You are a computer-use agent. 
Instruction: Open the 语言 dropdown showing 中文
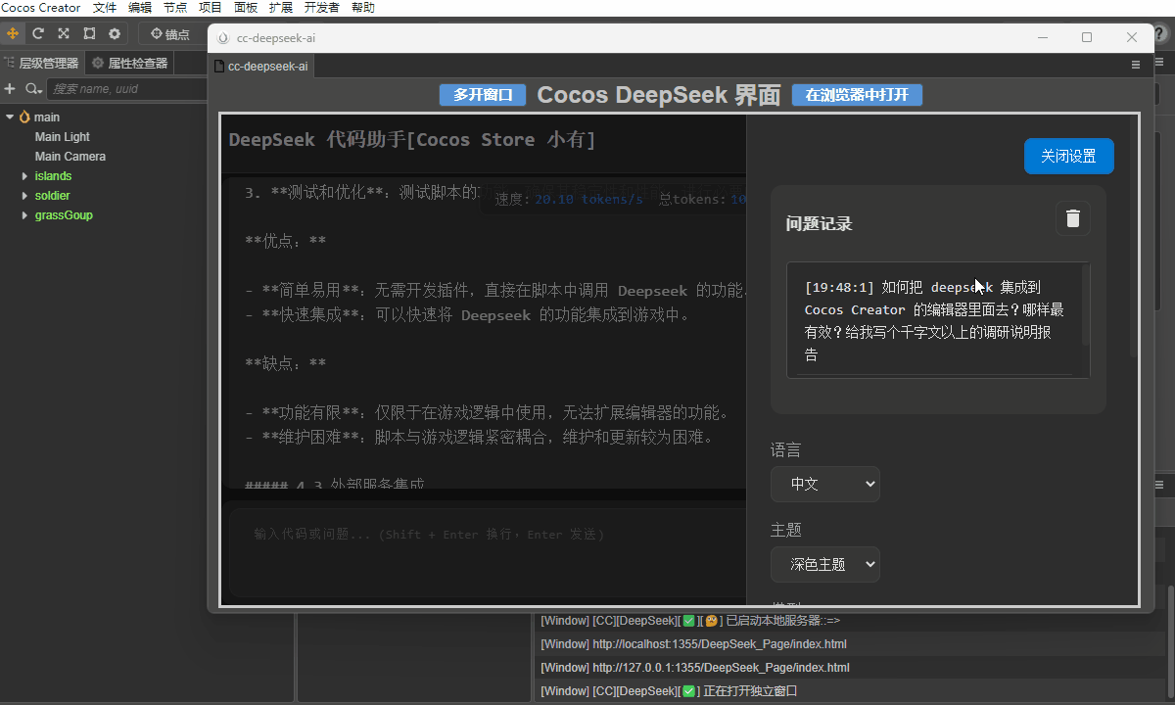tap(824, 484)
